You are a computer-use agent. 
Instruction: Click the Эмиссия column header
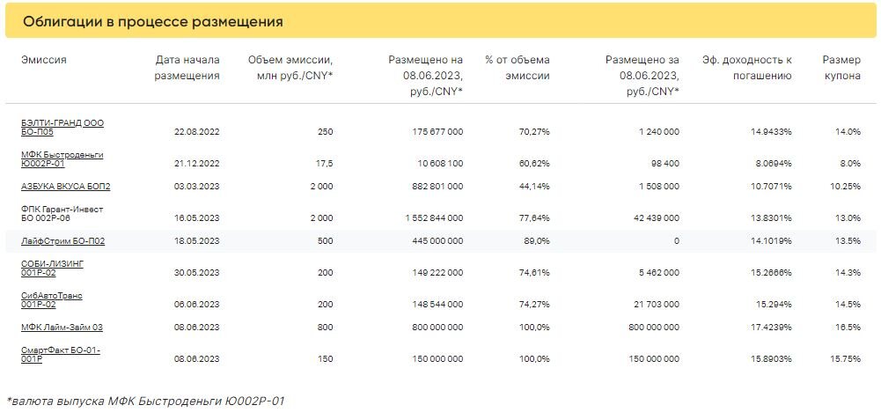[44, 60]
